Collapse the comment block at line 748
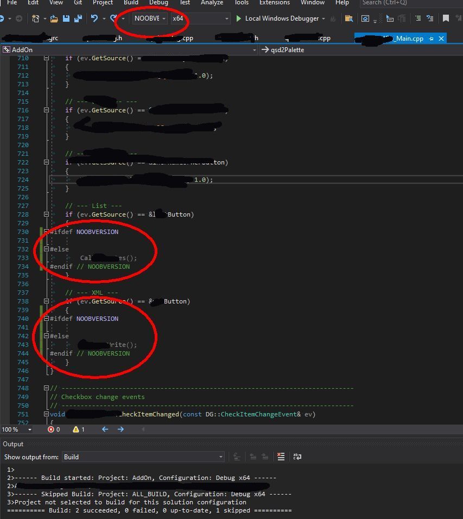 tap(46, 388)
